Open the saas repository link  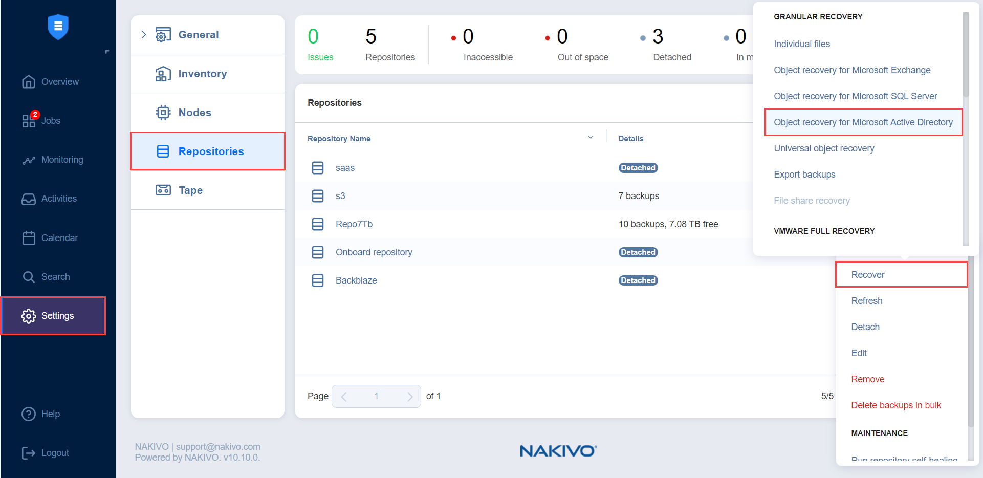345,168
